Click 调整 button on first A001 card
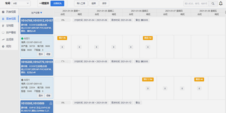Viewport: 226px width, 113px height. [48, 54]
